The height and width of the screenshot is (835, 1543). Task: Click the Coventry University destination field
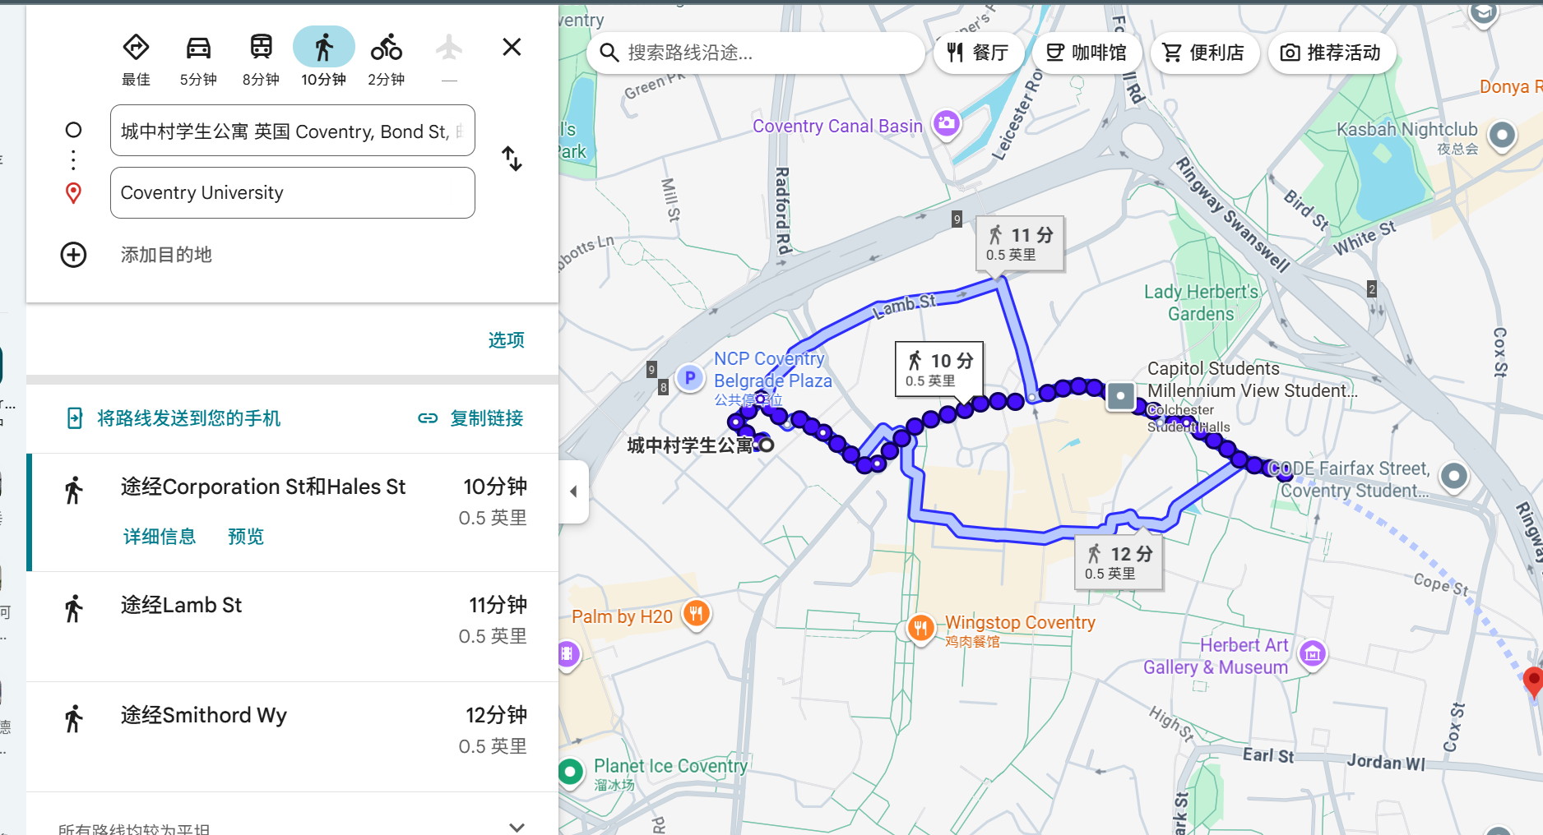tap(293, 193)
